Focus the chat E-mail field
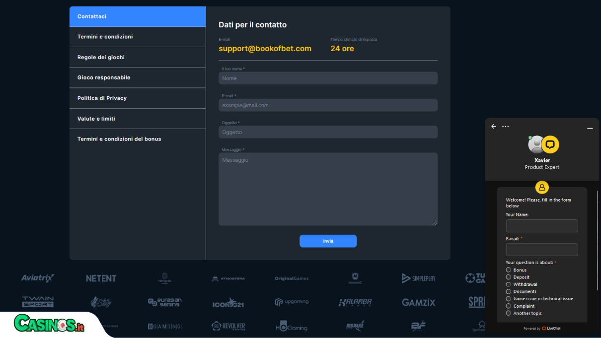This screenshot has width=601, height=338. [542, 250]
